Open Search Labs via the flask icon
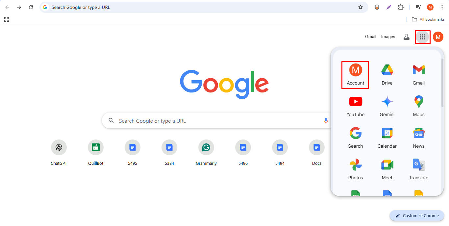The height and width of the screenshot is (226, 449). tap(406, 37)
